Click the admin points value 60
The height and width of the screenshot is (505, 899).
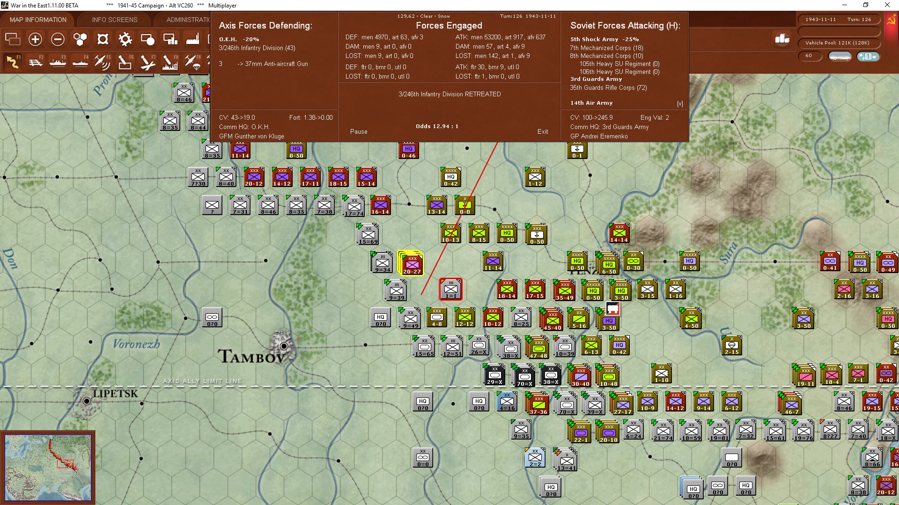tap(810, 56)
